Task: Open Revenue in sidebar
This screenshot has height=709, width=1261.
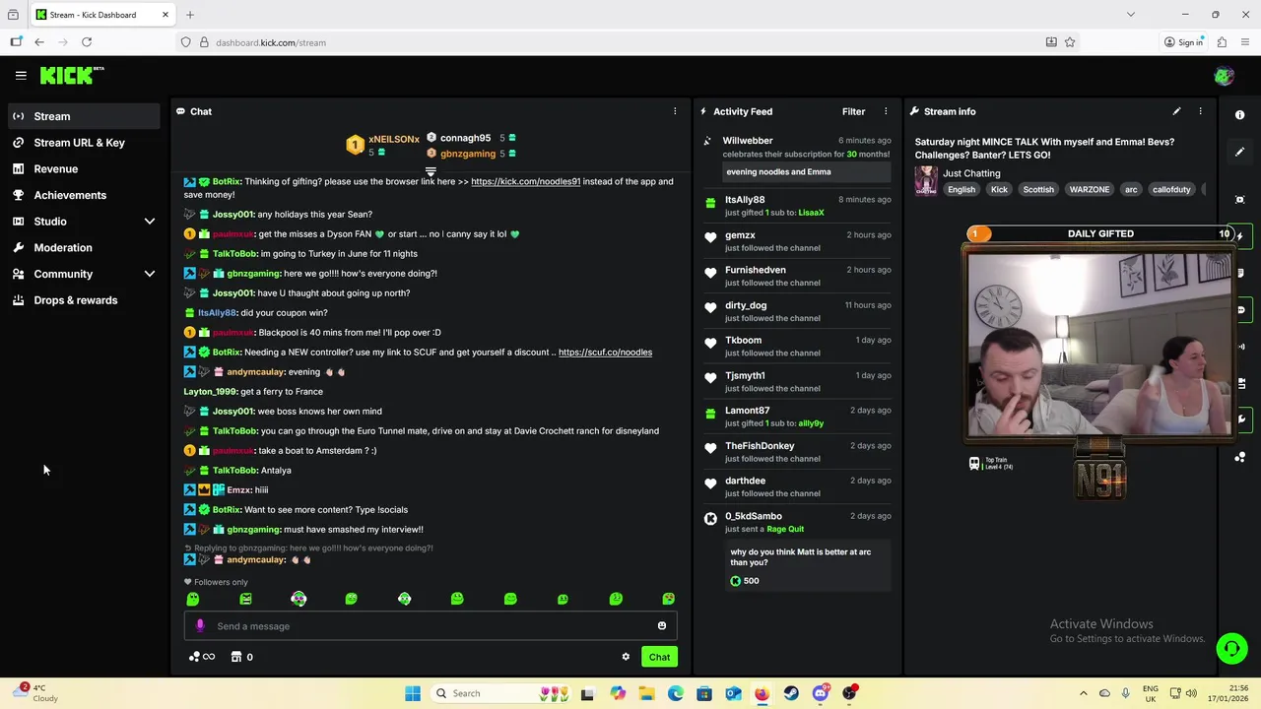Action: point(84,168)
